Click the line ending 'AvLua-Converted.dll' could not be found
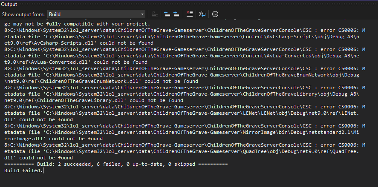Image resolution: width=378 pixels, height=187 pixels. 76,62
